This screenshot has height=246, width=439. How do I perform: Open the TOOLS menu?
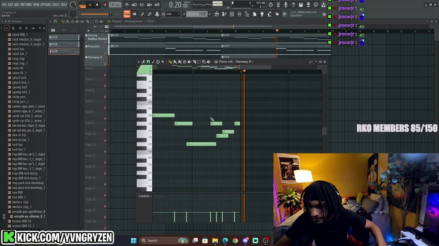56,4
